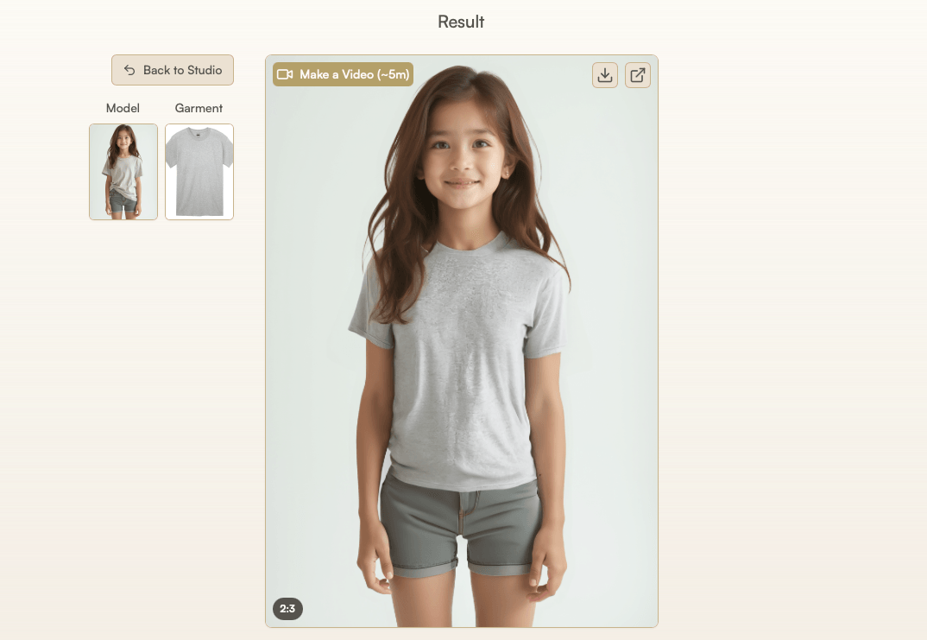Go back to the Studio

[x=173, y=70]
